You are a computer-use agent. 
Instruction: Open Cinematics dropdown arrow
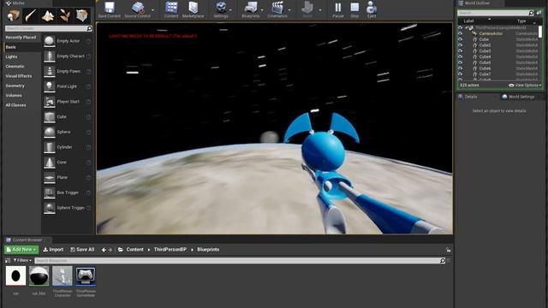tap(289, 10)
